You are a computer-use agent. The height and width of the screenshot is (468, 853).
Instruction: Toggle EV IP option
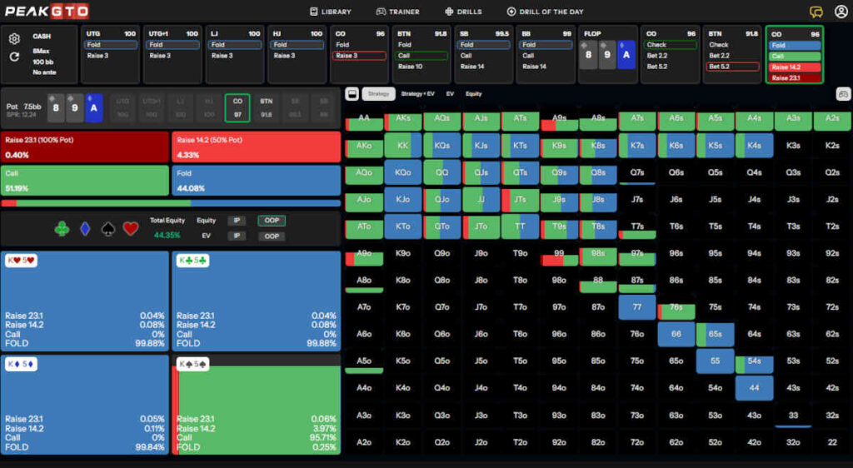tap(237, 236)
